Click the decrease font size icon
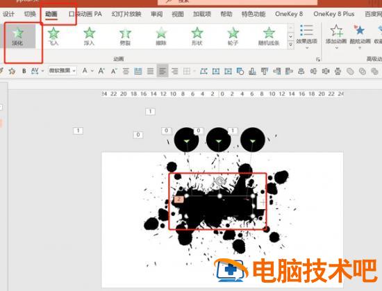The width and height of the screenshot is (382, 291). [x=113, y=71]
